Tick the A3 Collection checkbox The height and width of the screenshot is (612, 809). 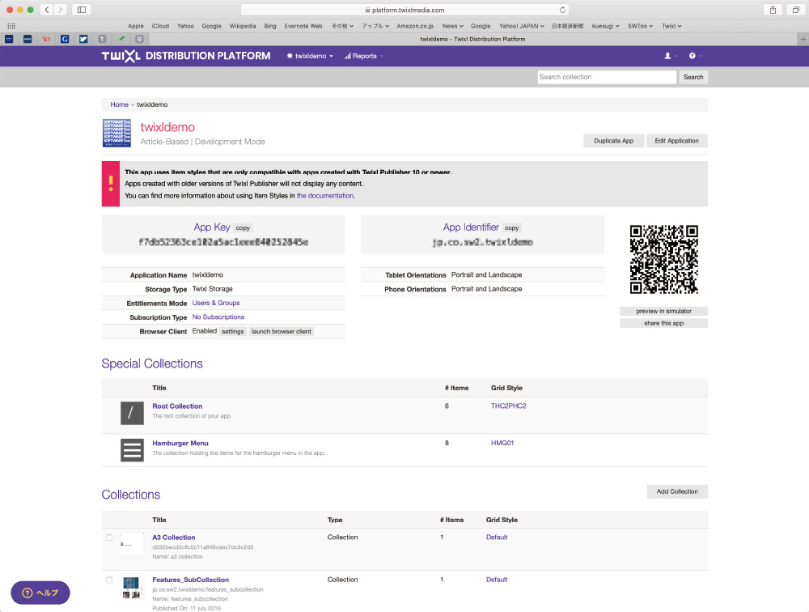109,538
